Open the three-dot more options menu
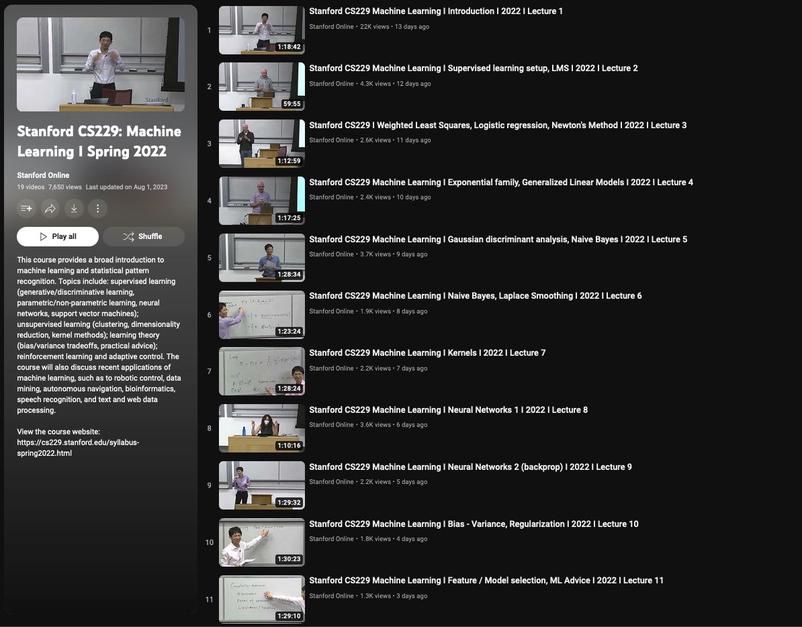Screen dimensions: 802x627 (97, 209)
